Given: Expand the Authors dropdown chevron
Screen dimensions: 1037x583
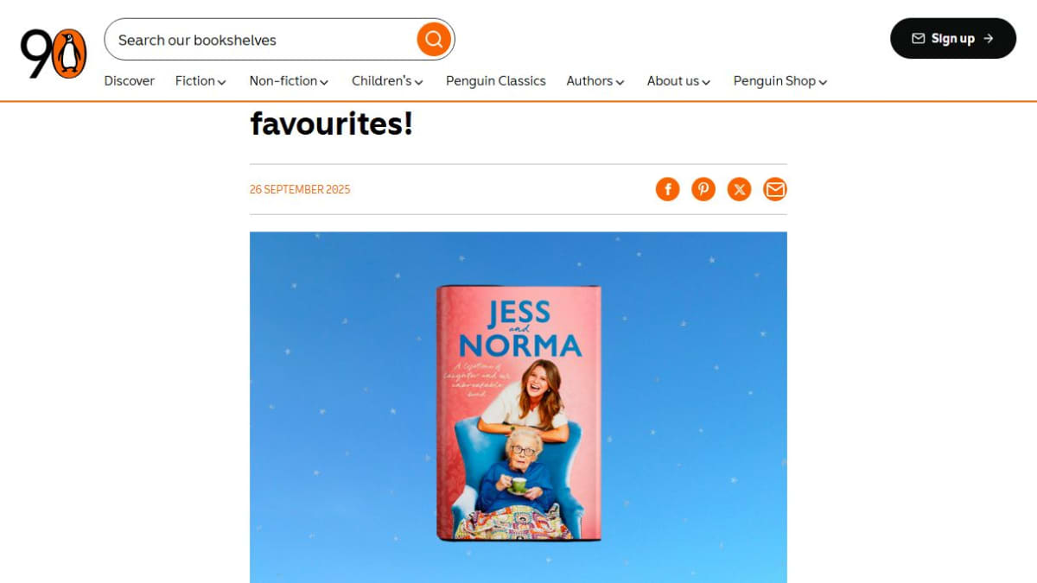Looking at the screenshot, I should click(x=620, y=82).
